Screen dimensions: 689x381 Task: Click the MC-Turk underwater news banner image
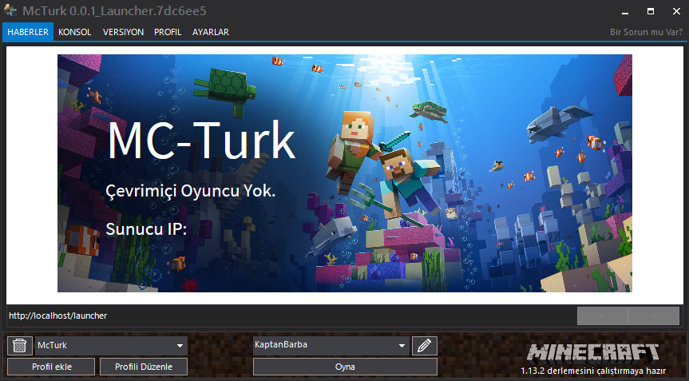(x=345, y=173)
